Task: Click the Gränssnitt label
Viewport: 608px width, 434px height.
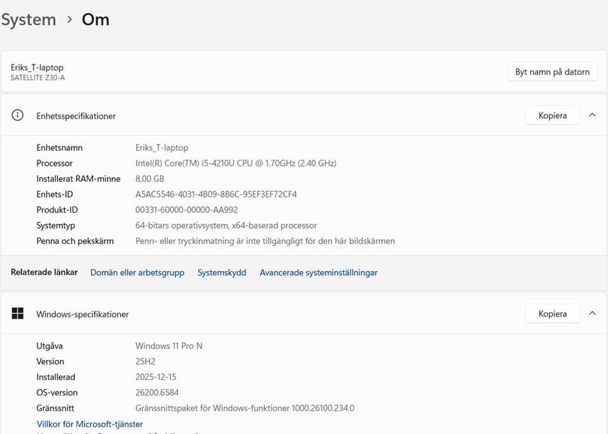Action: (x=55, y=408)
